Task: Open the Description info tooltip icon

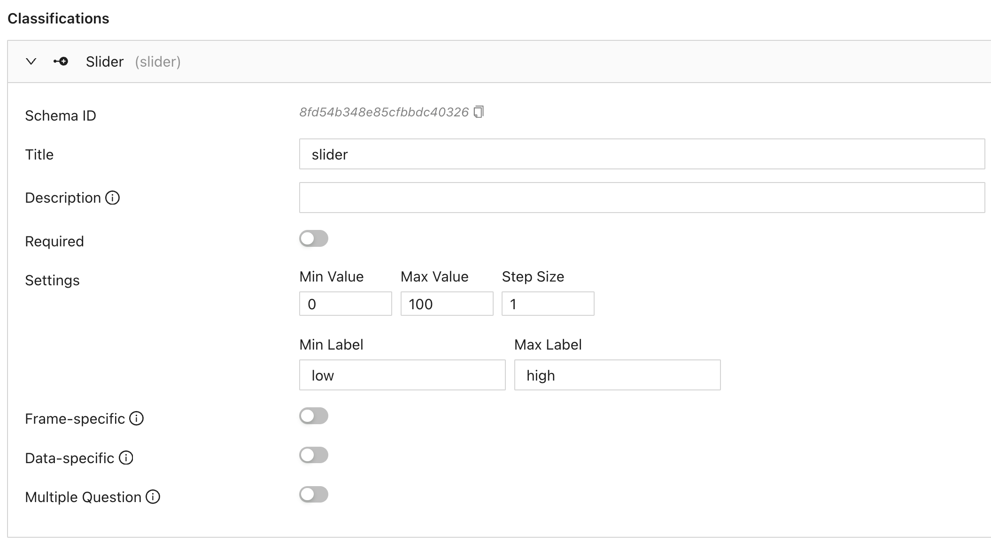Action: pos(113,198)
